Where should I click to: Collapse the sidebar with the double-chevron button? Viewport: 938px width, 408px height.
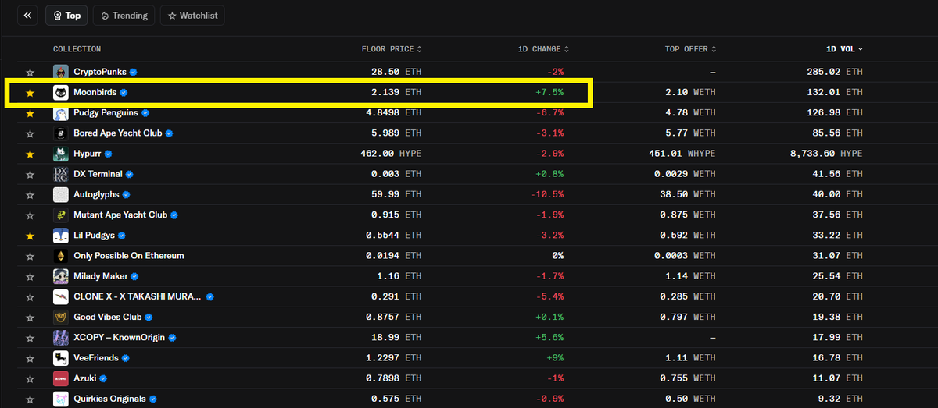[x=27, y=15]
